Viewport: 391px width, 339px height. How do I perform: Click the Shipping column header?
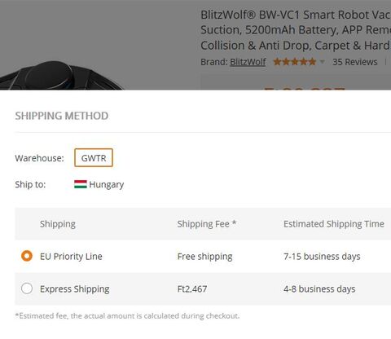point(58,224)
